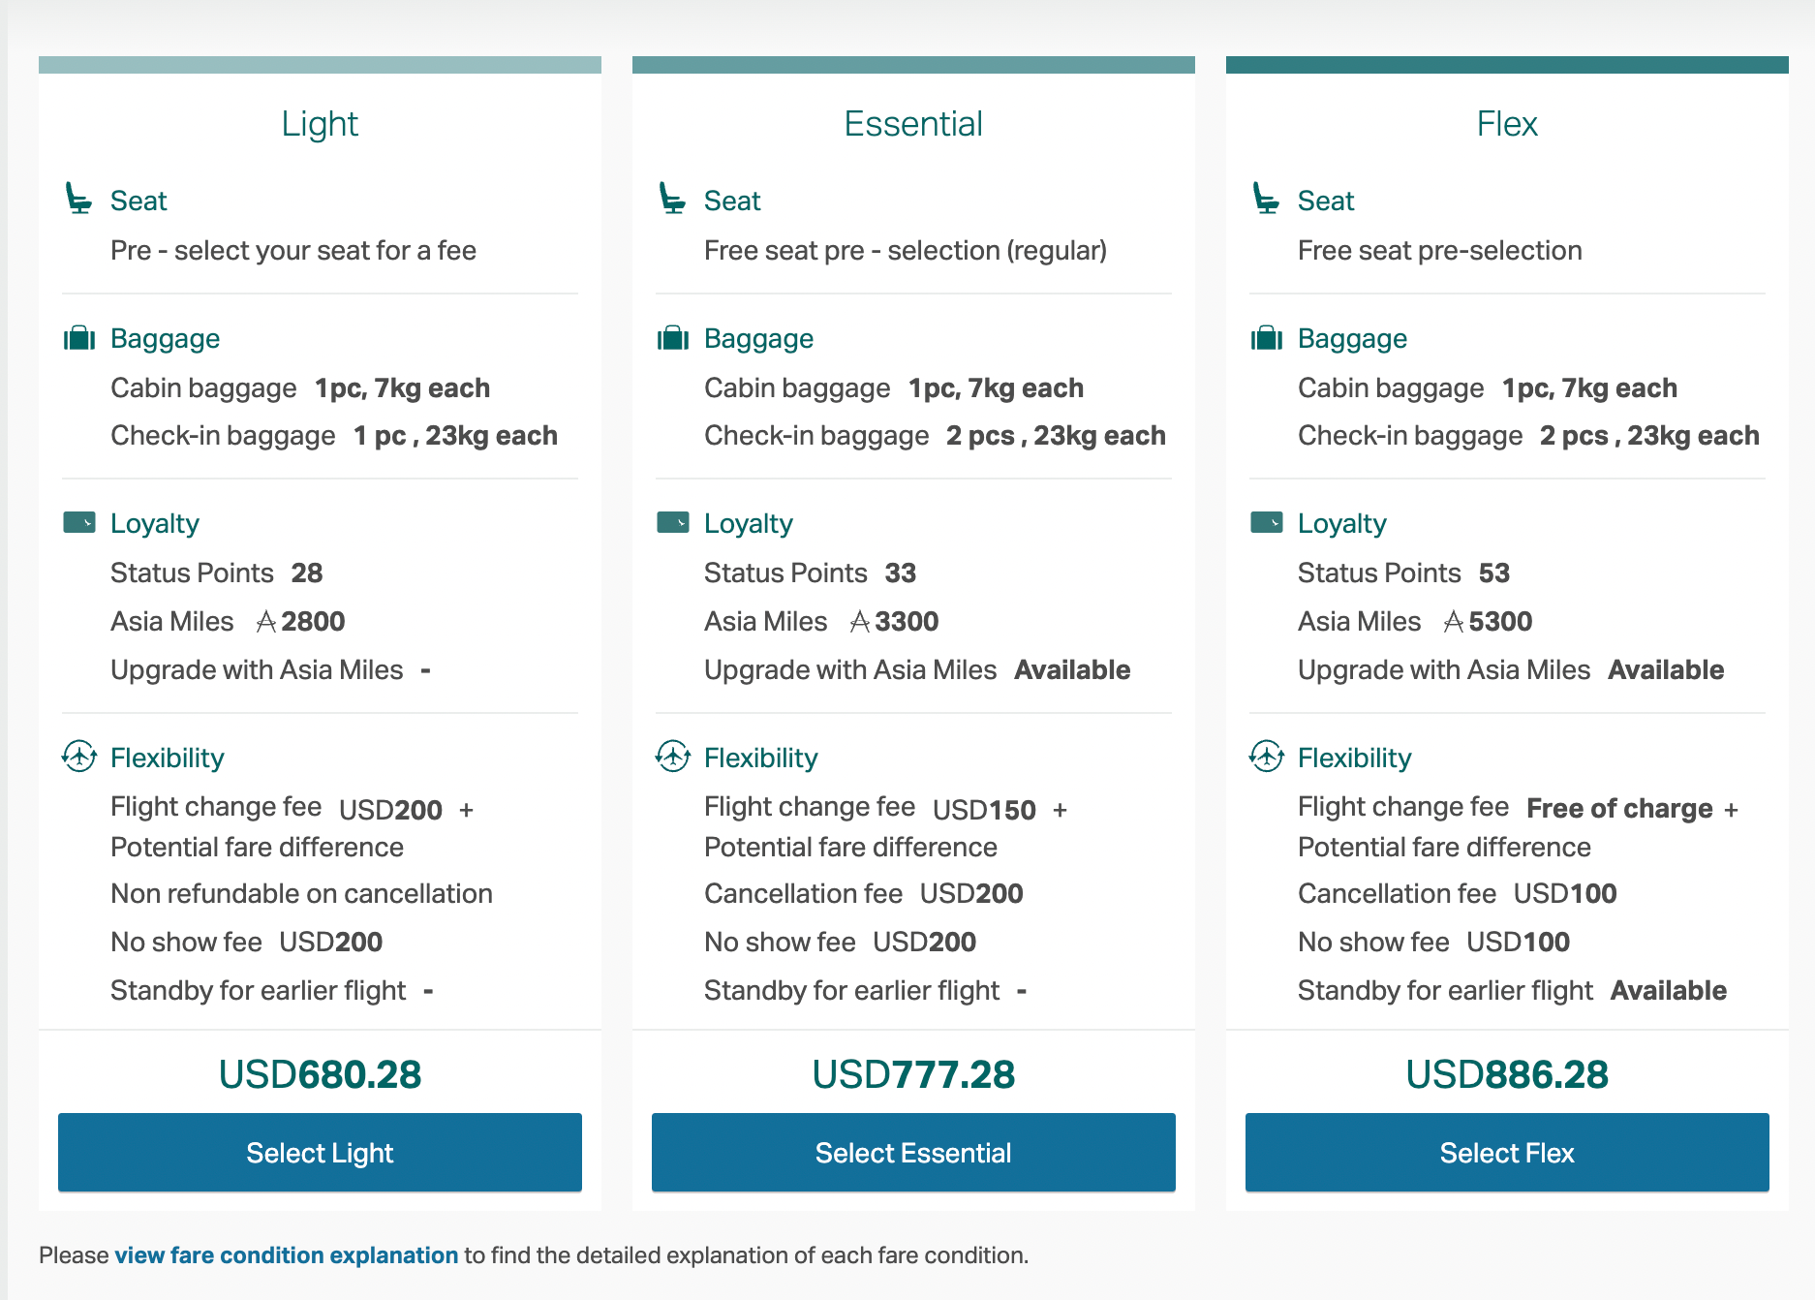Select the Flex fare
1815x1300 pixels.
tap(1506, 1152)
